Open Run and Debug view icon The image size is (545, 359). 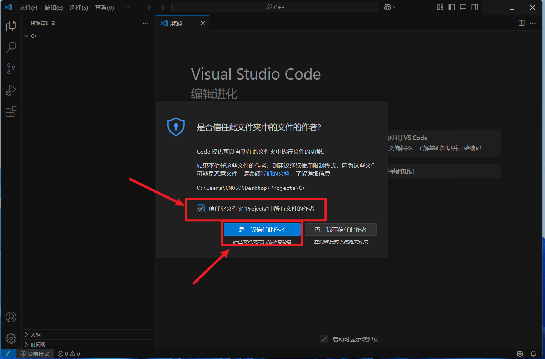point(11,90)
